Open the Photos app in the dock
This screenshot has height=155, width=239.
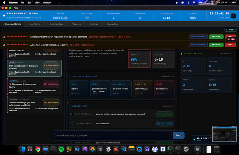[92, 149]
